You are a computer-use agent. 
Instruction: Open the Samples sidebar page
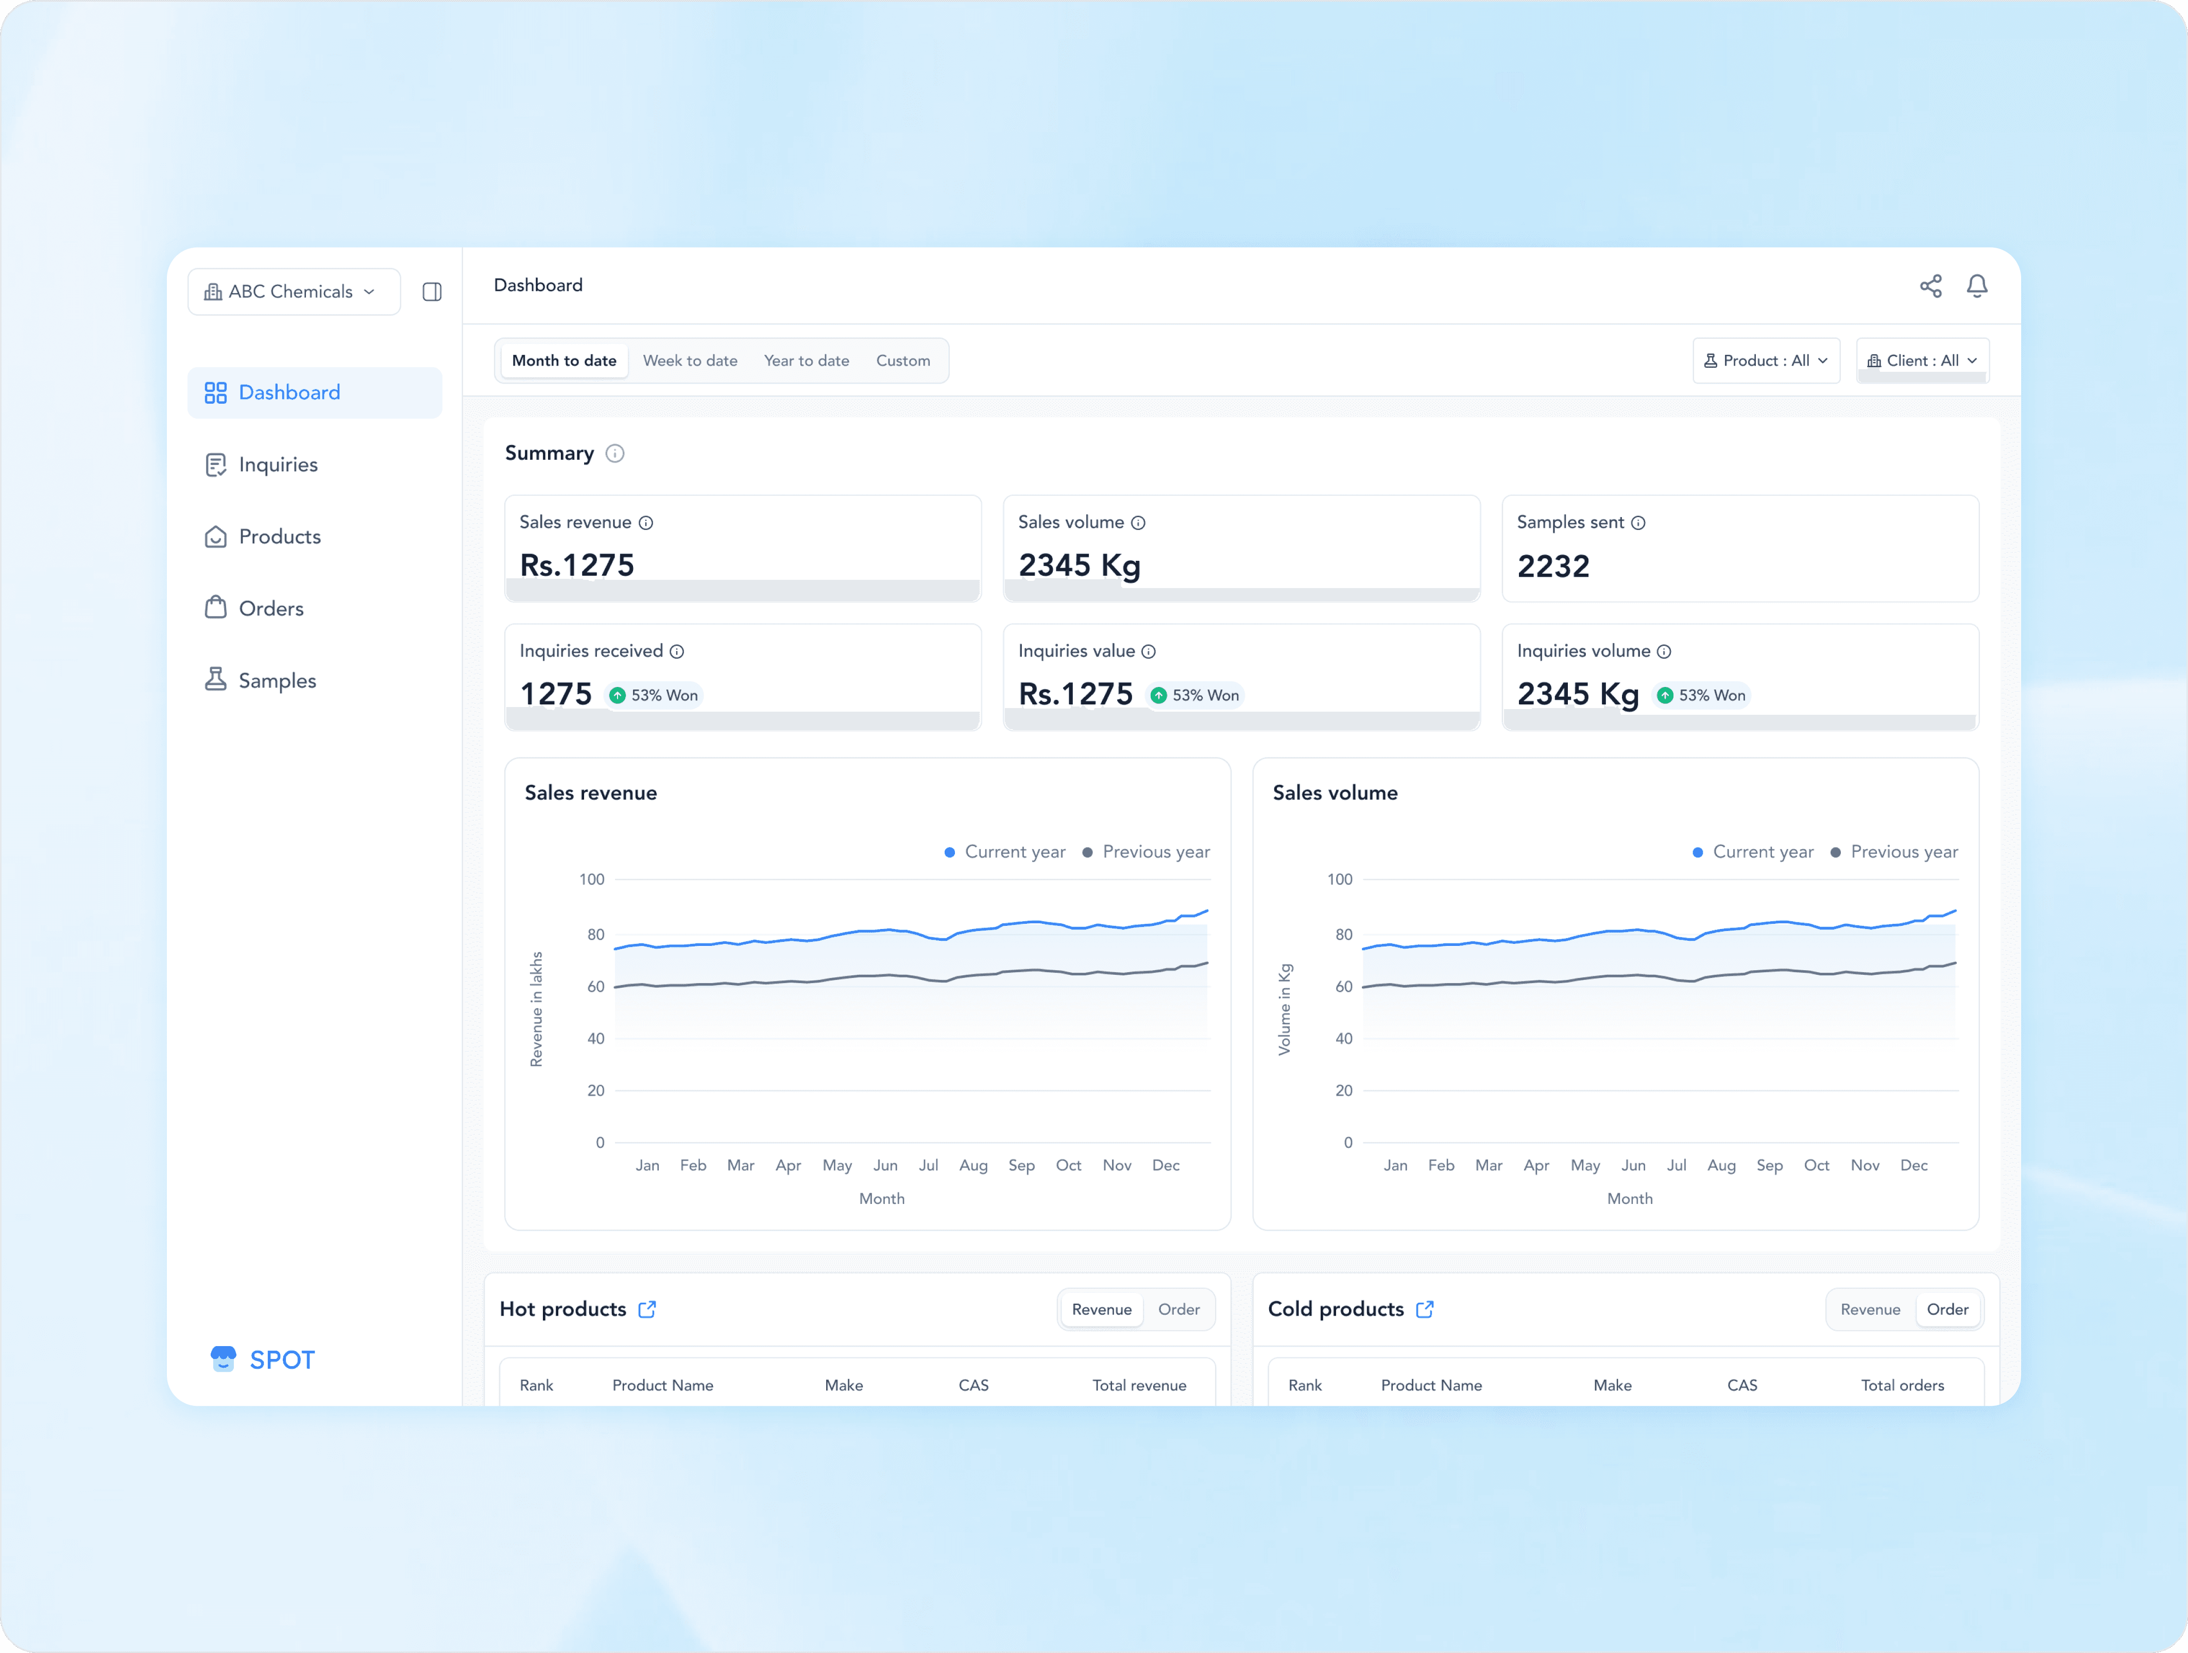click(x=277, y=681)
